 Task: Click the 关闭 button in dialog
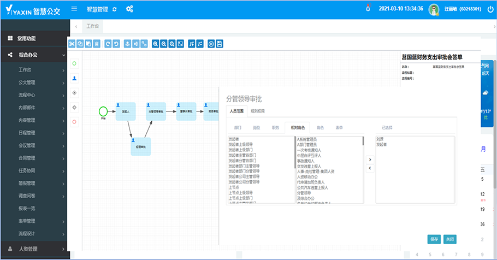pos(449,239)
